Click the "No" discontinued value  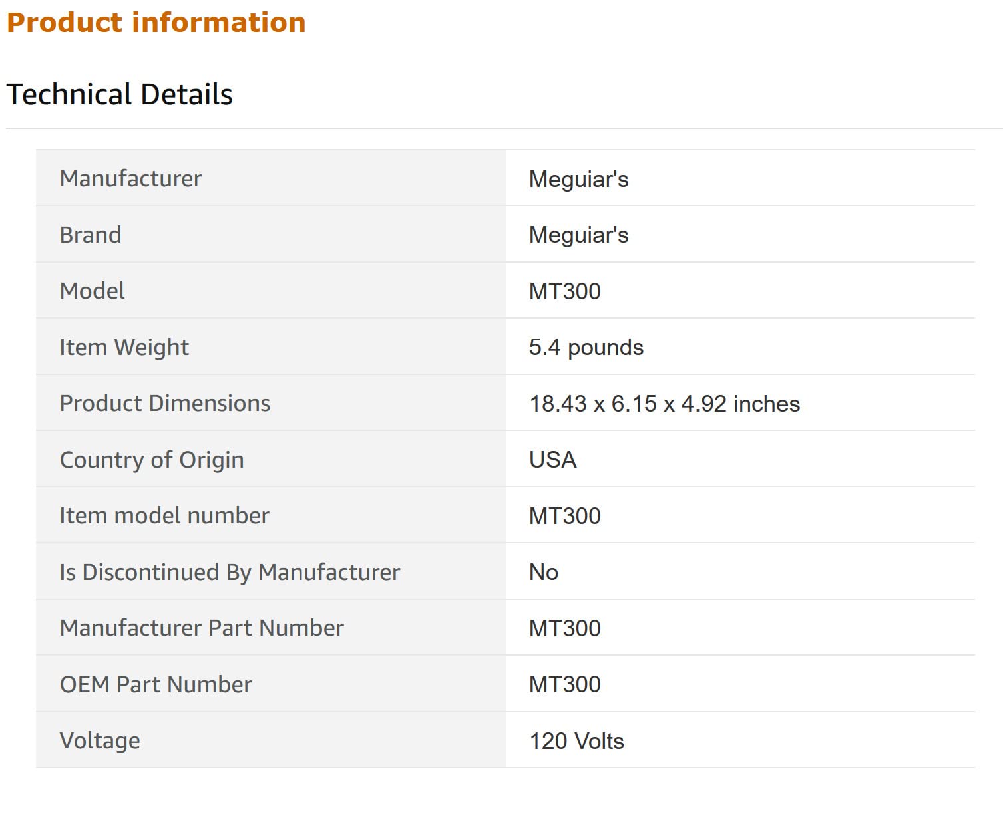tap(543, 572)
